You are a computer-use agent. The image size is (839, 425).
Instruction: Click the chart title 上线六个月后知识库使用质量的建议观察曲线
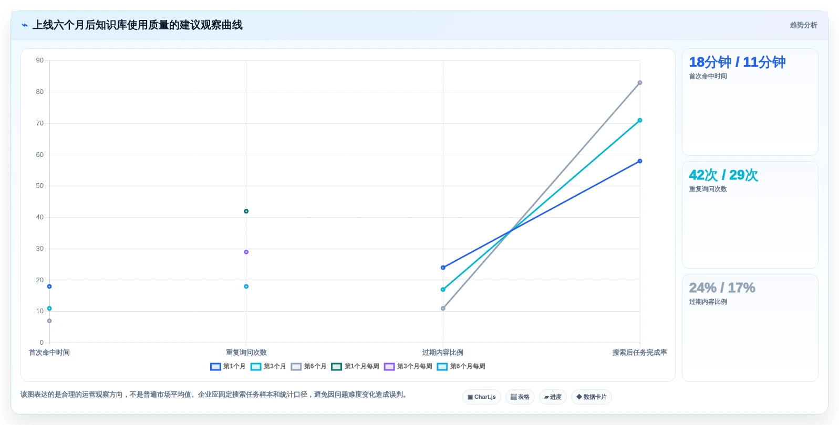tap(138, 25)
